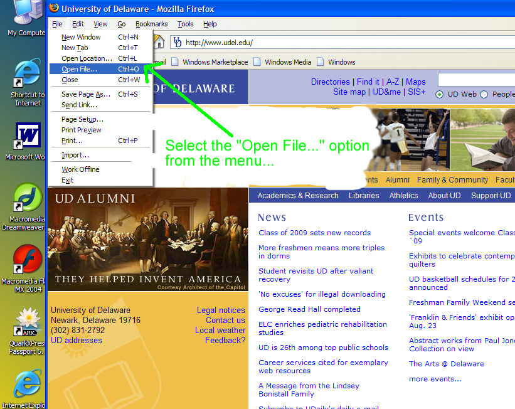Image resolution: width=515 pixels, height=409 pixels.
Task: Open the Help menu
Action: [x=210, y=24]
